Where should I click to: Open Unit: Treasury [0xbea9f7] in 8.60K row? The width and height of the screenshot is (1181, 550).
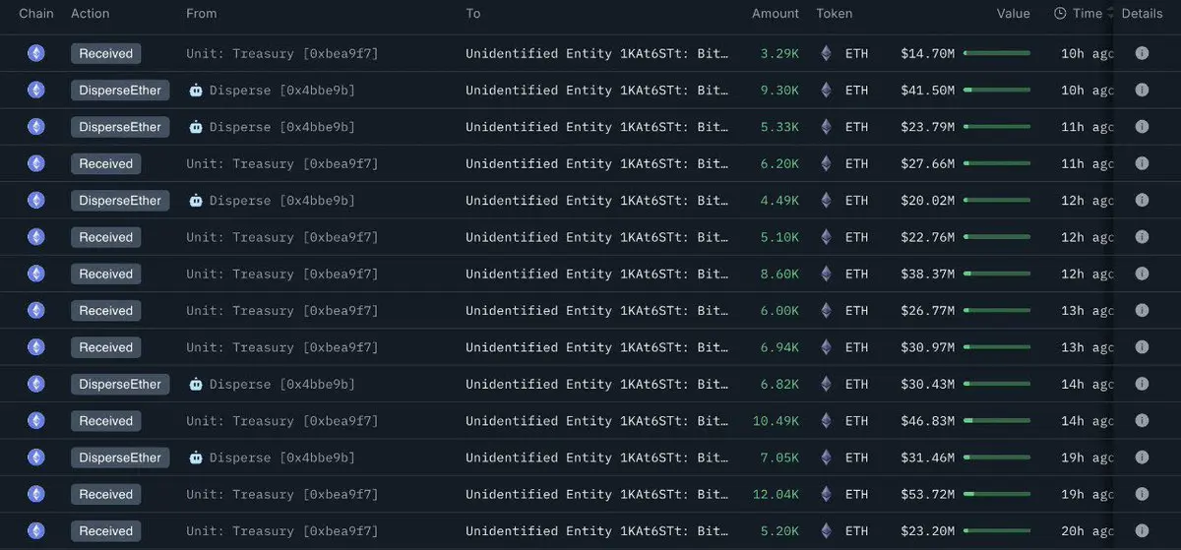[x=282, y=274]
